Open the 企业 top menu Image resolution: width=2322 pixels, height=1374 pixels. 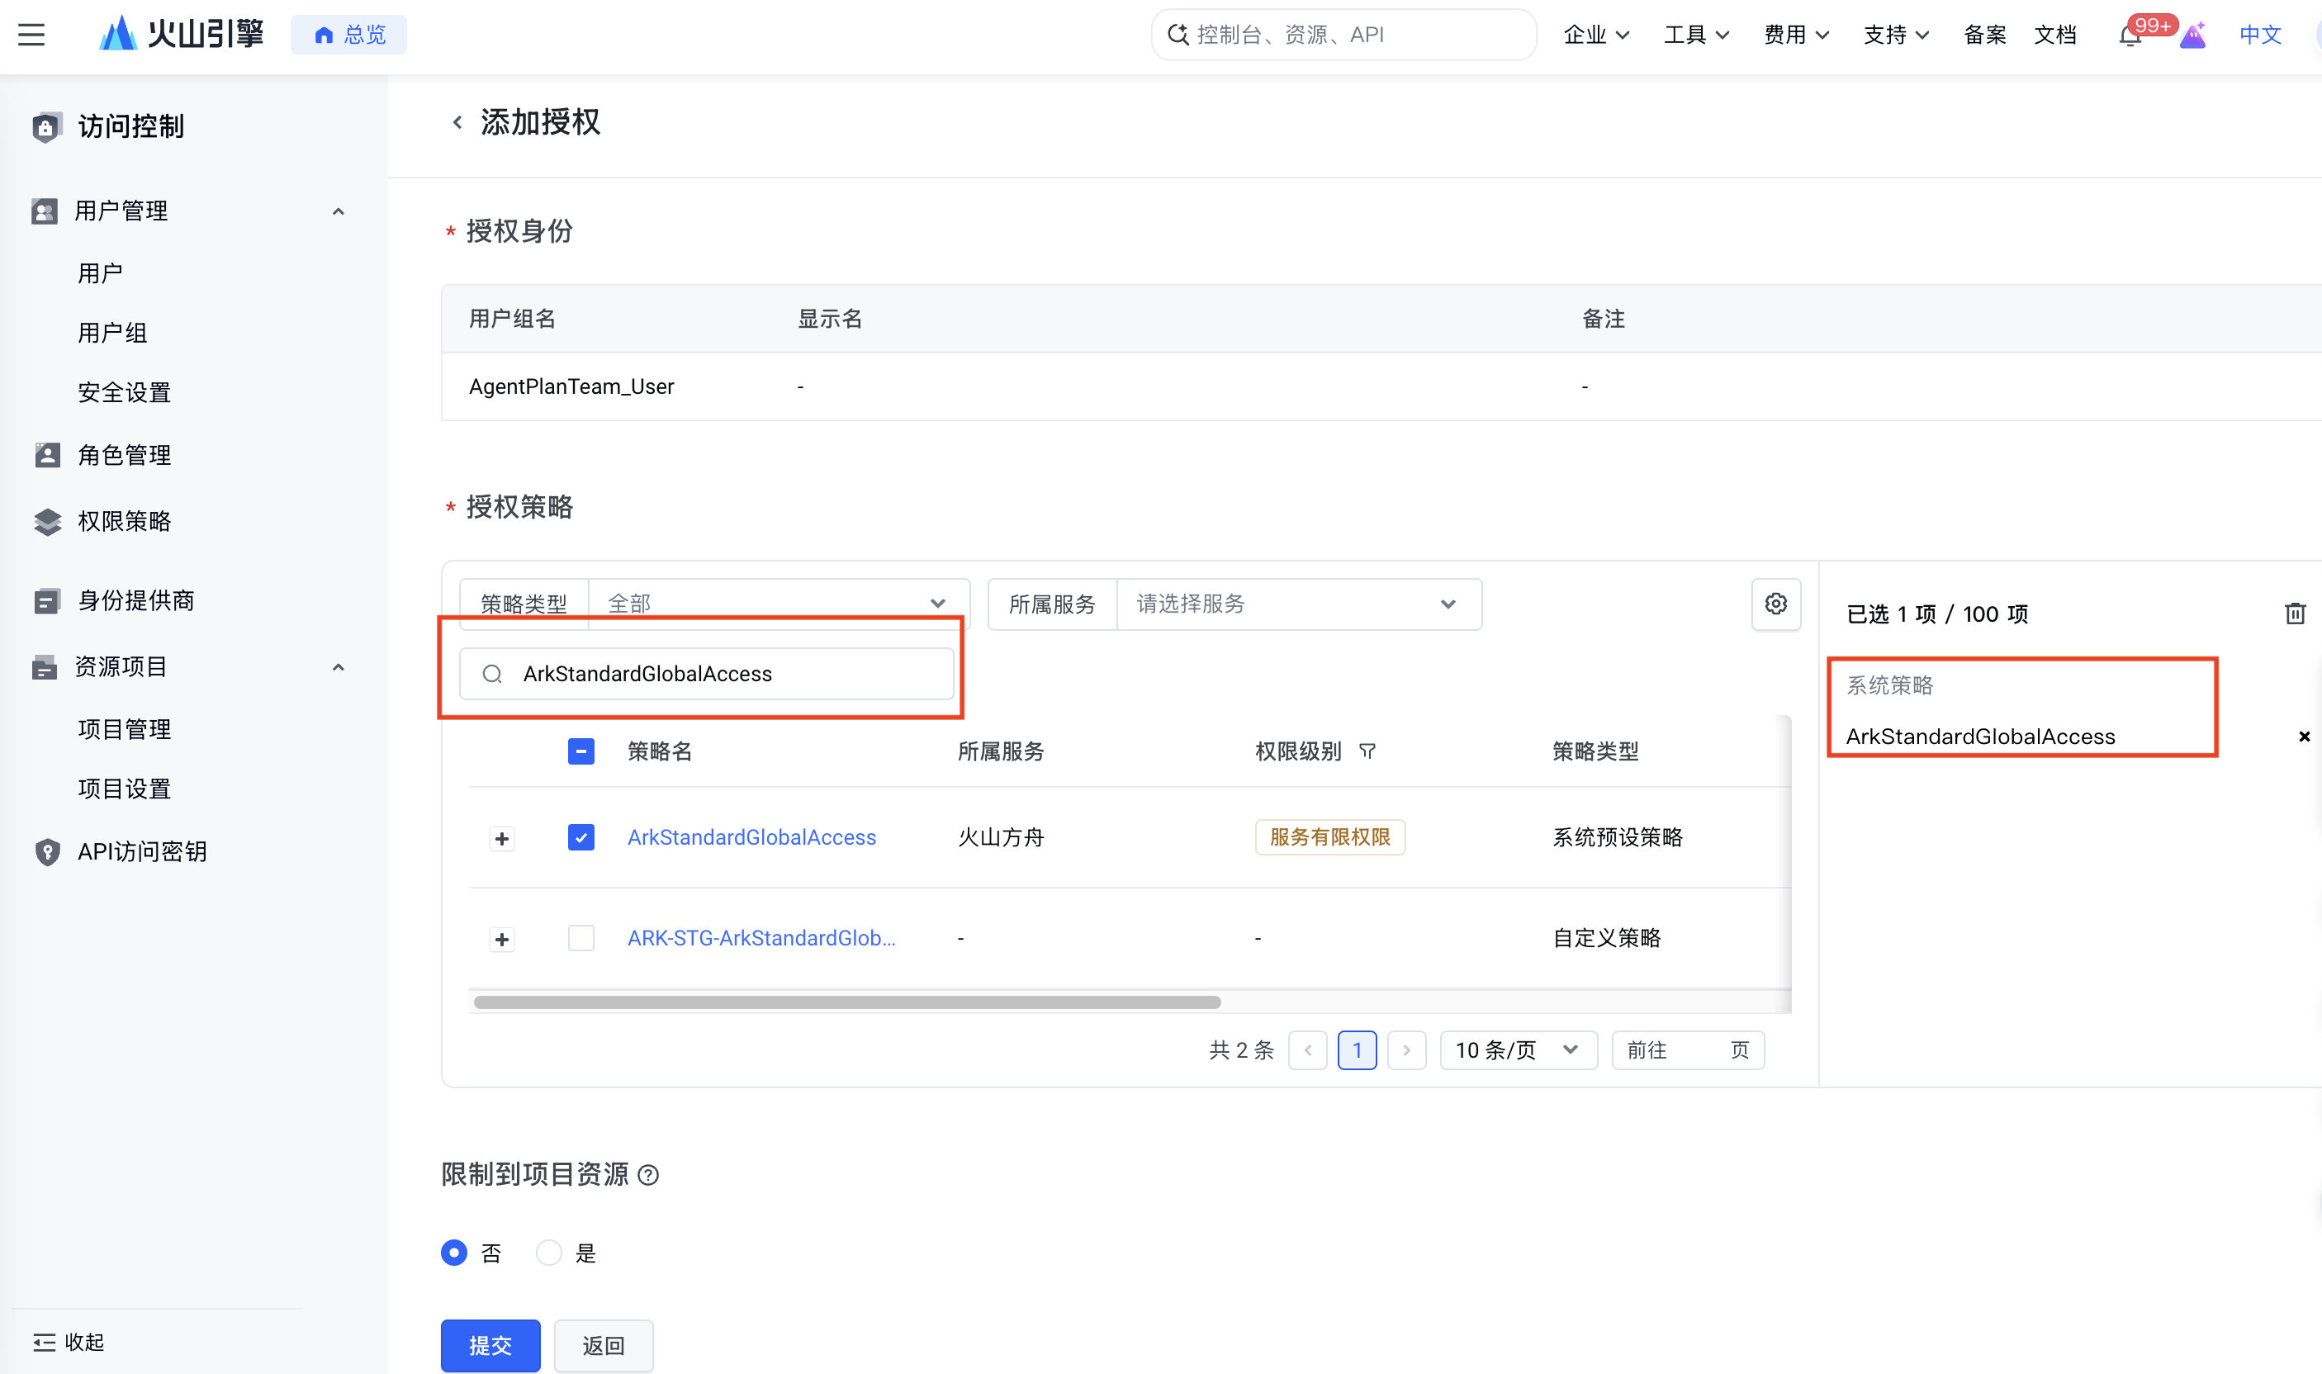1596,36
